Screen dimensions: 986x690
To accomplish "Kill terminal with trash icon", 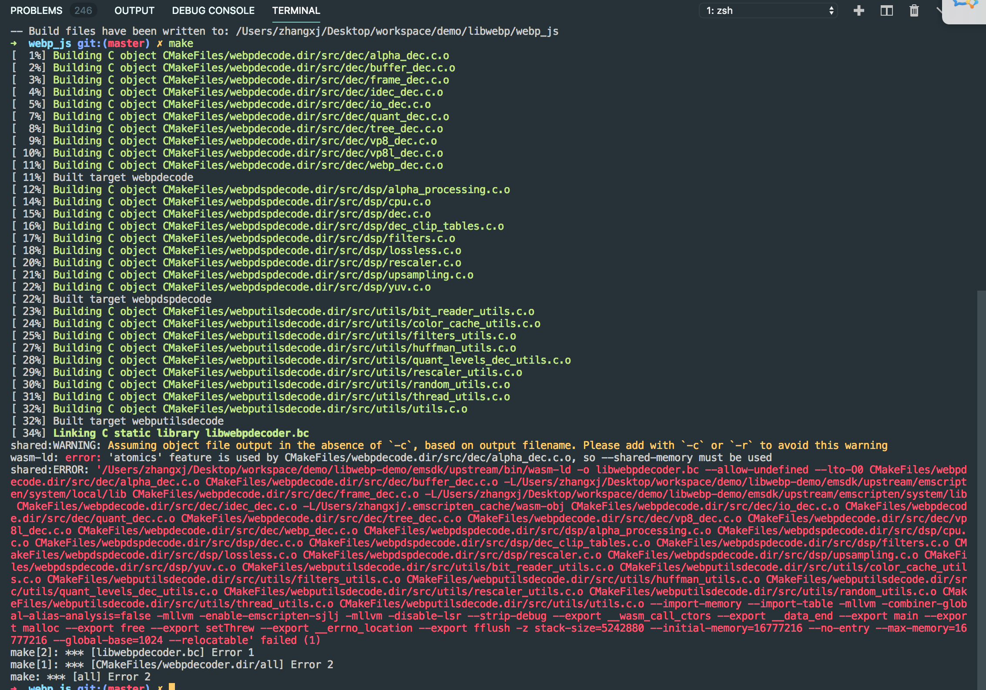I will coord(914,10).
